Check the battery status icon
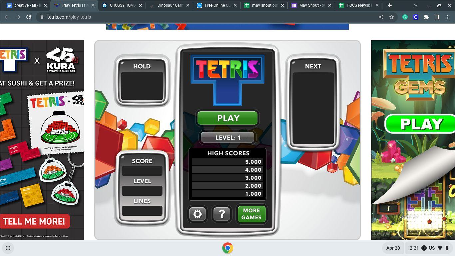This screenshot has height=256, width=455. pos(447,248)
